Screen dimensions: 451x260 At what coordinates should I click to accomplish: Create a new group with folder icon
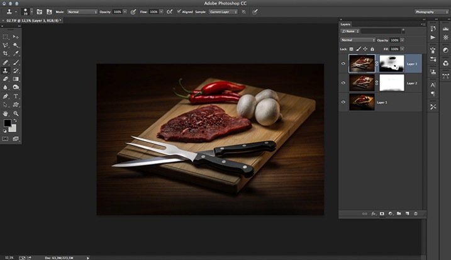pyautogui.click(x=399, y=214)
